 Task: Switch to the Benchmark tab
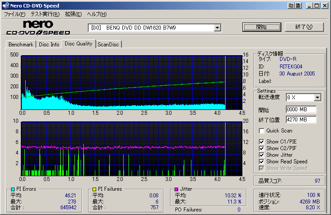[21, 45]
